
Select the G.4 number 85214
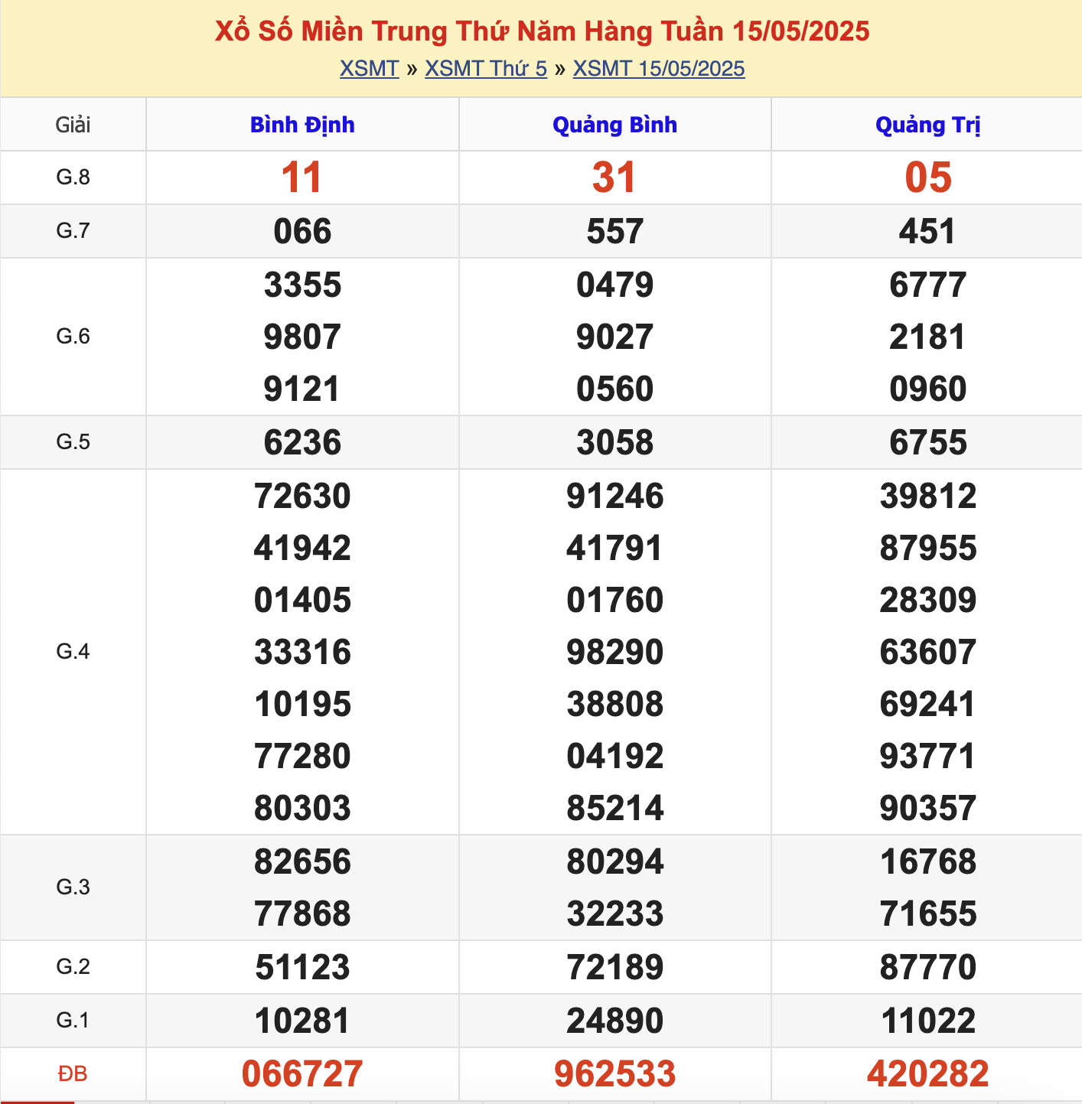[615, 809]
